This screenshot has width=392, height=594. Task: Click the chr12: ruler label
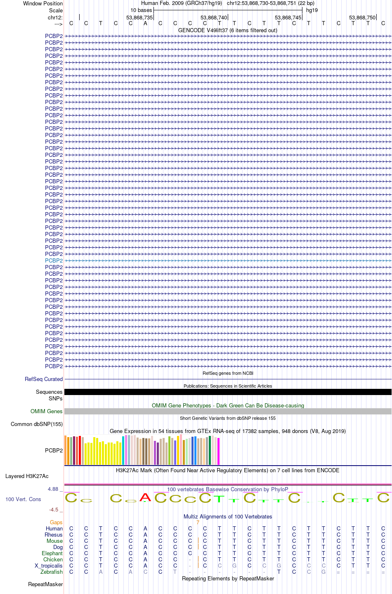55,17
